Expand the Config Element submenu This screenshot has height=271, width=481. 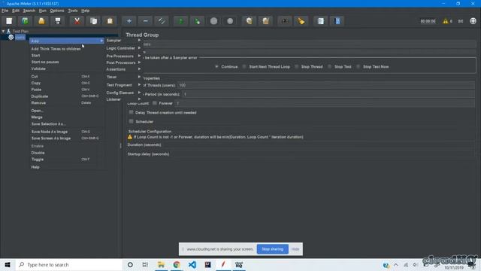[123, 93]
